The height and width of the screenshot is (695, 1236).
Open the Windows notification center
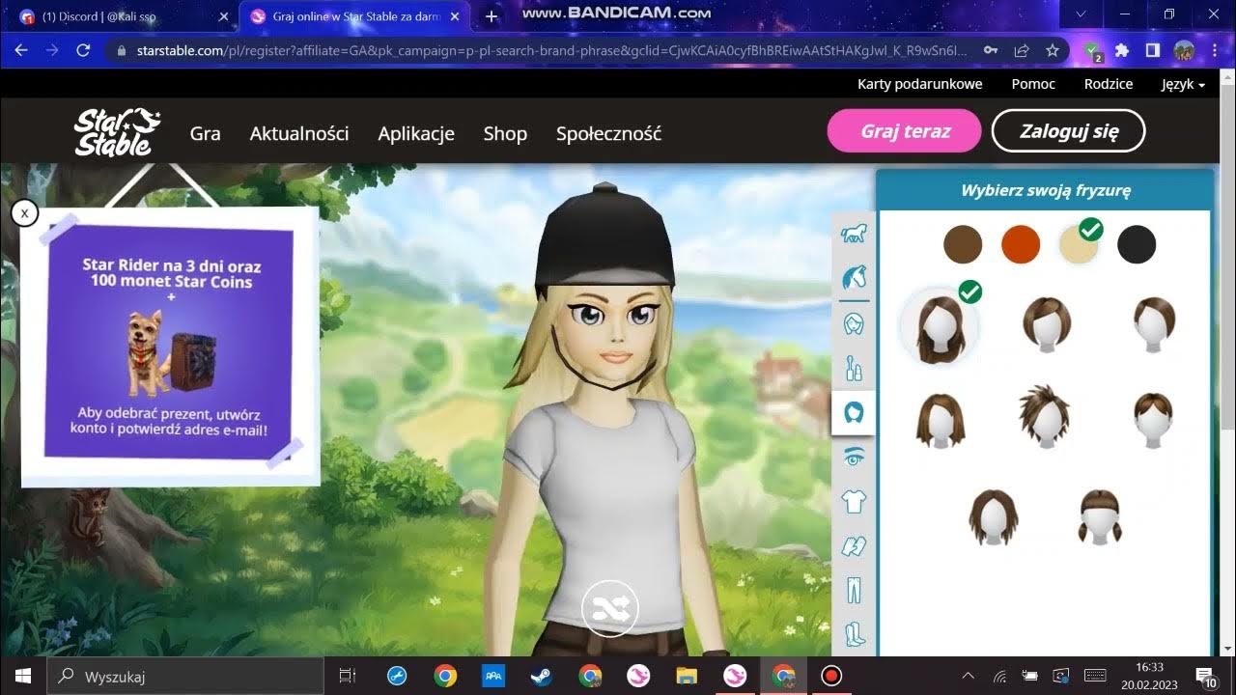coord(1206,676)
